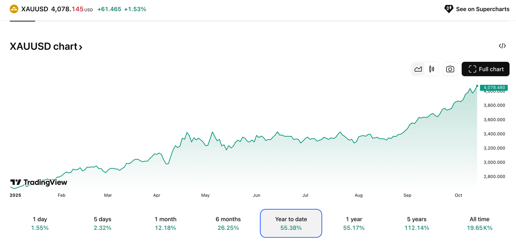Click the 4,078.480 current price label
Screen dimensions: 516x247
[494, 87]
